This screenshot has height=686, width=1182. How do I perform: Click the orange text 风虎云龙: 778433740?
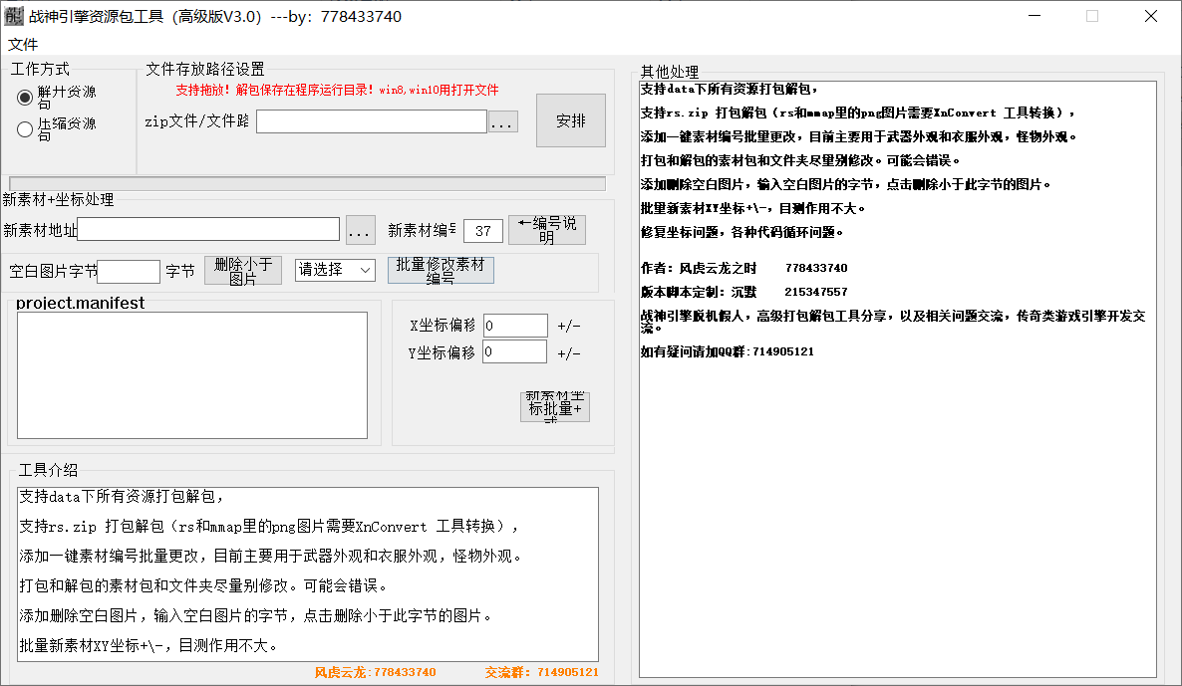(375, 672)
